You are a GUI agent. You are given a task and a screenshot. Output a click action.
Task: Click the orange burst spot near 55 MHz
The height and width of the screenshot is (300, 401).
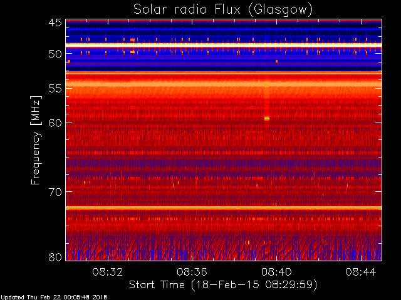pyautogui.click(x=267, y=85)
